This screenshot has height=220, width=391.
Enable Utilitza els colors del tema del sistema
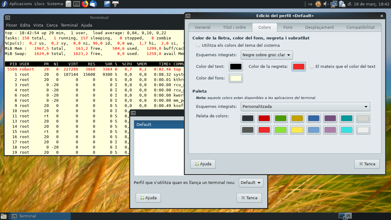pyautogui.click(x=198, y=45)
